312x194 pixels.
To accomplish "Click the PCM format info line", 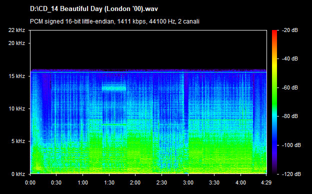I will 114,21.
